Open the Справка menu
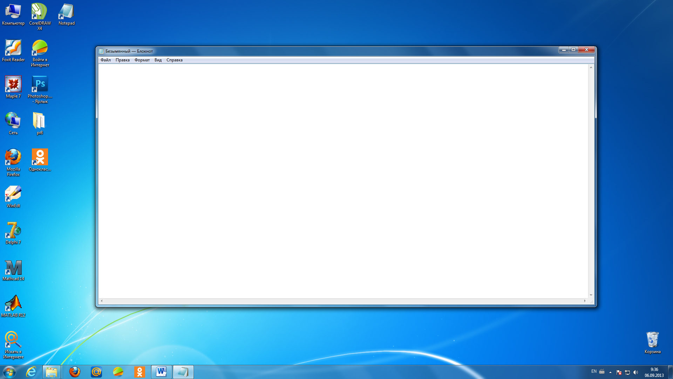This screenshot has height=379, width=673. pyautogui.click(x=174, y=60)
